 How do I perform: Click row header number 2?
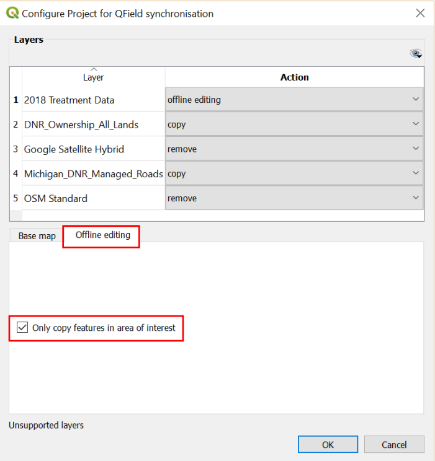coord(16,125)
